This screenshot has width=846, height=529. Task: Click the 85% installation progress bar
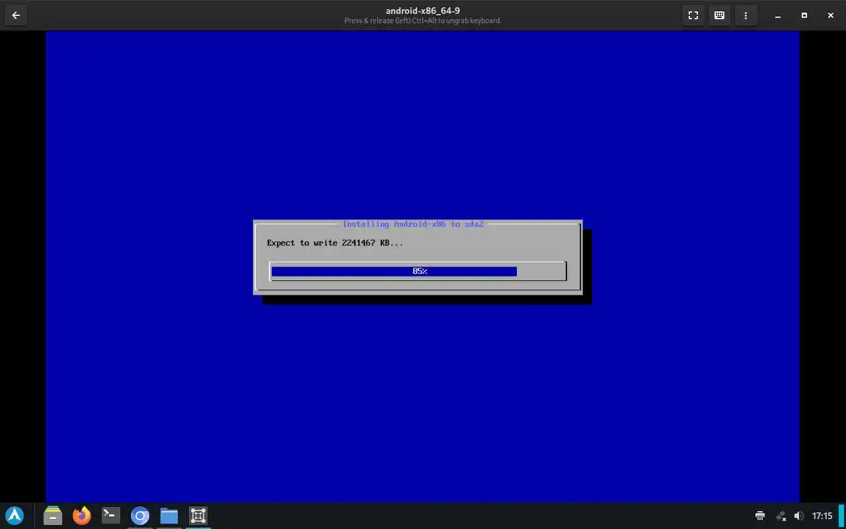pos(418,271)
